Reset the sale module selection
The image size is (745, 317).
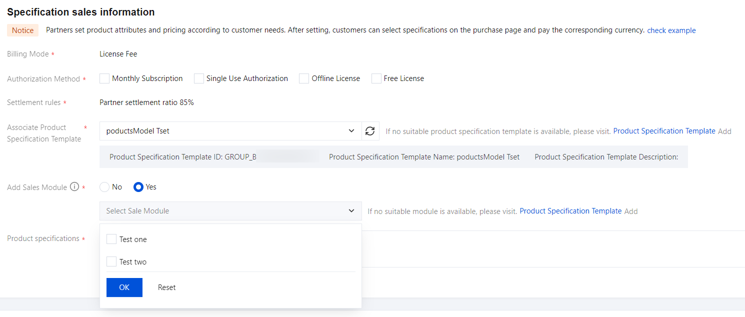(166, 287)
